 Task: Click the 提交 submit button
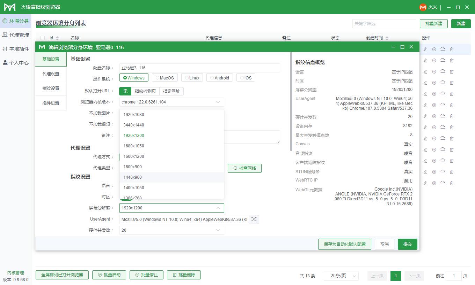[x=407, y=244]
